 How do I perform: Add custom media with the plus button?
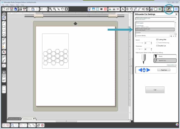tap(171, 36)
